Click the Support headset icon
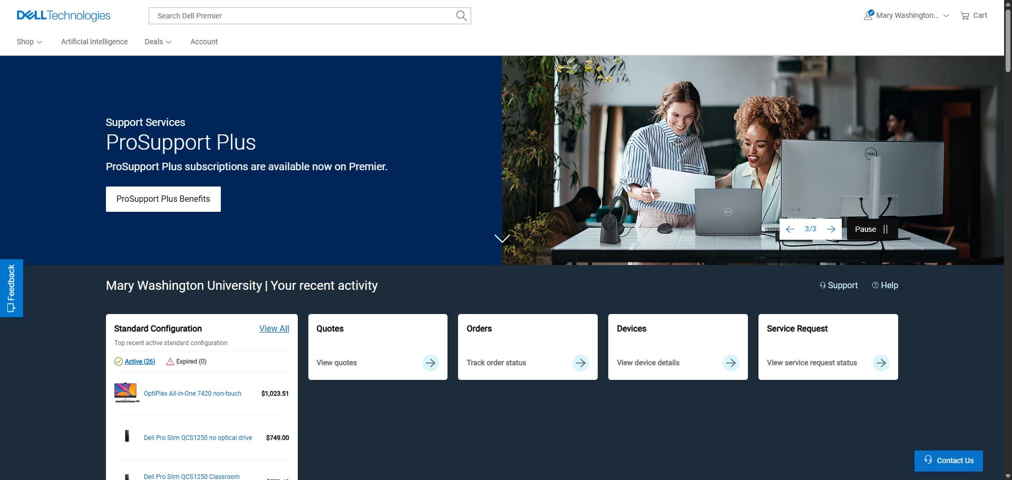This screenshot has height=480, width=1012. tap(823, 285)
